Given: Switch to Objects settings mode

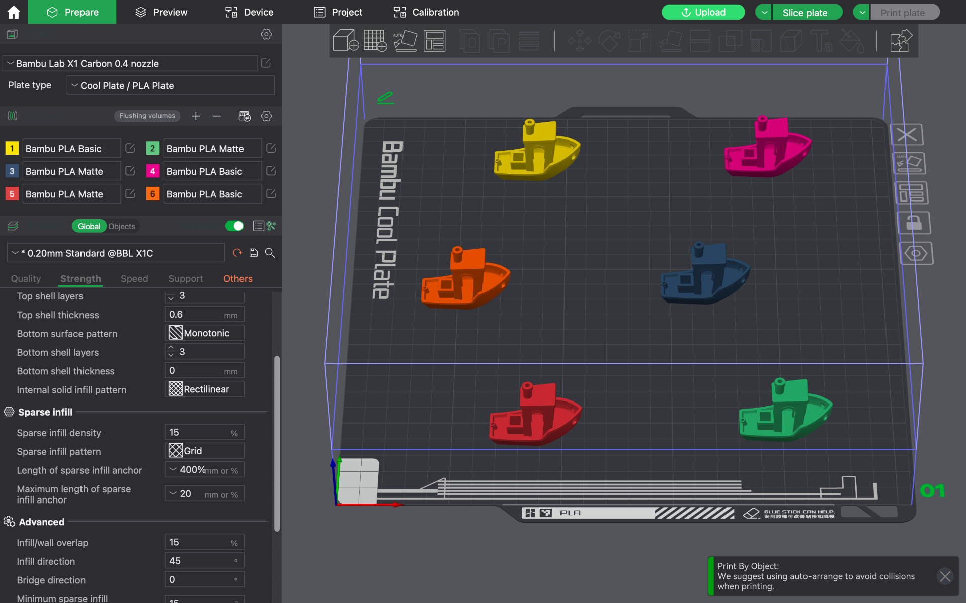Looking at the screenshot, I should click(122, 226).
